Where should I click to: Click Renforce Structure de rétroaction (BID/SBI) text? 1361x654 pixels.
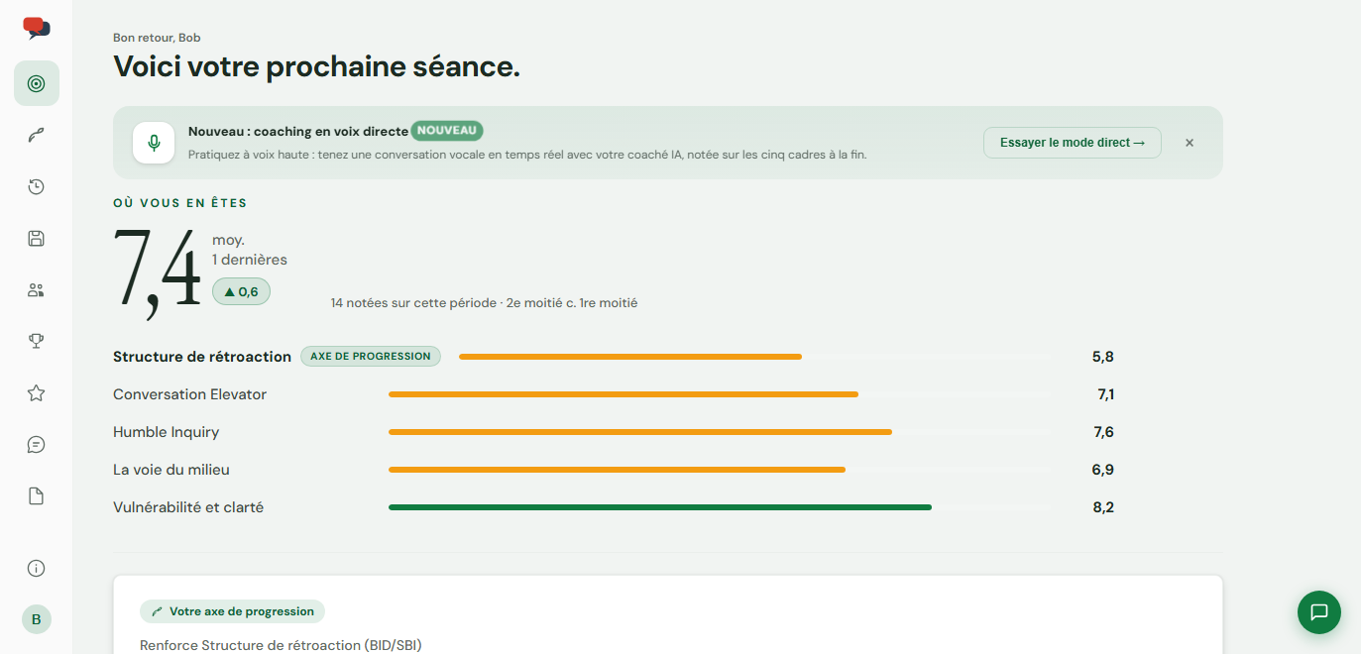pyautogui.click(x=281, y=645)
